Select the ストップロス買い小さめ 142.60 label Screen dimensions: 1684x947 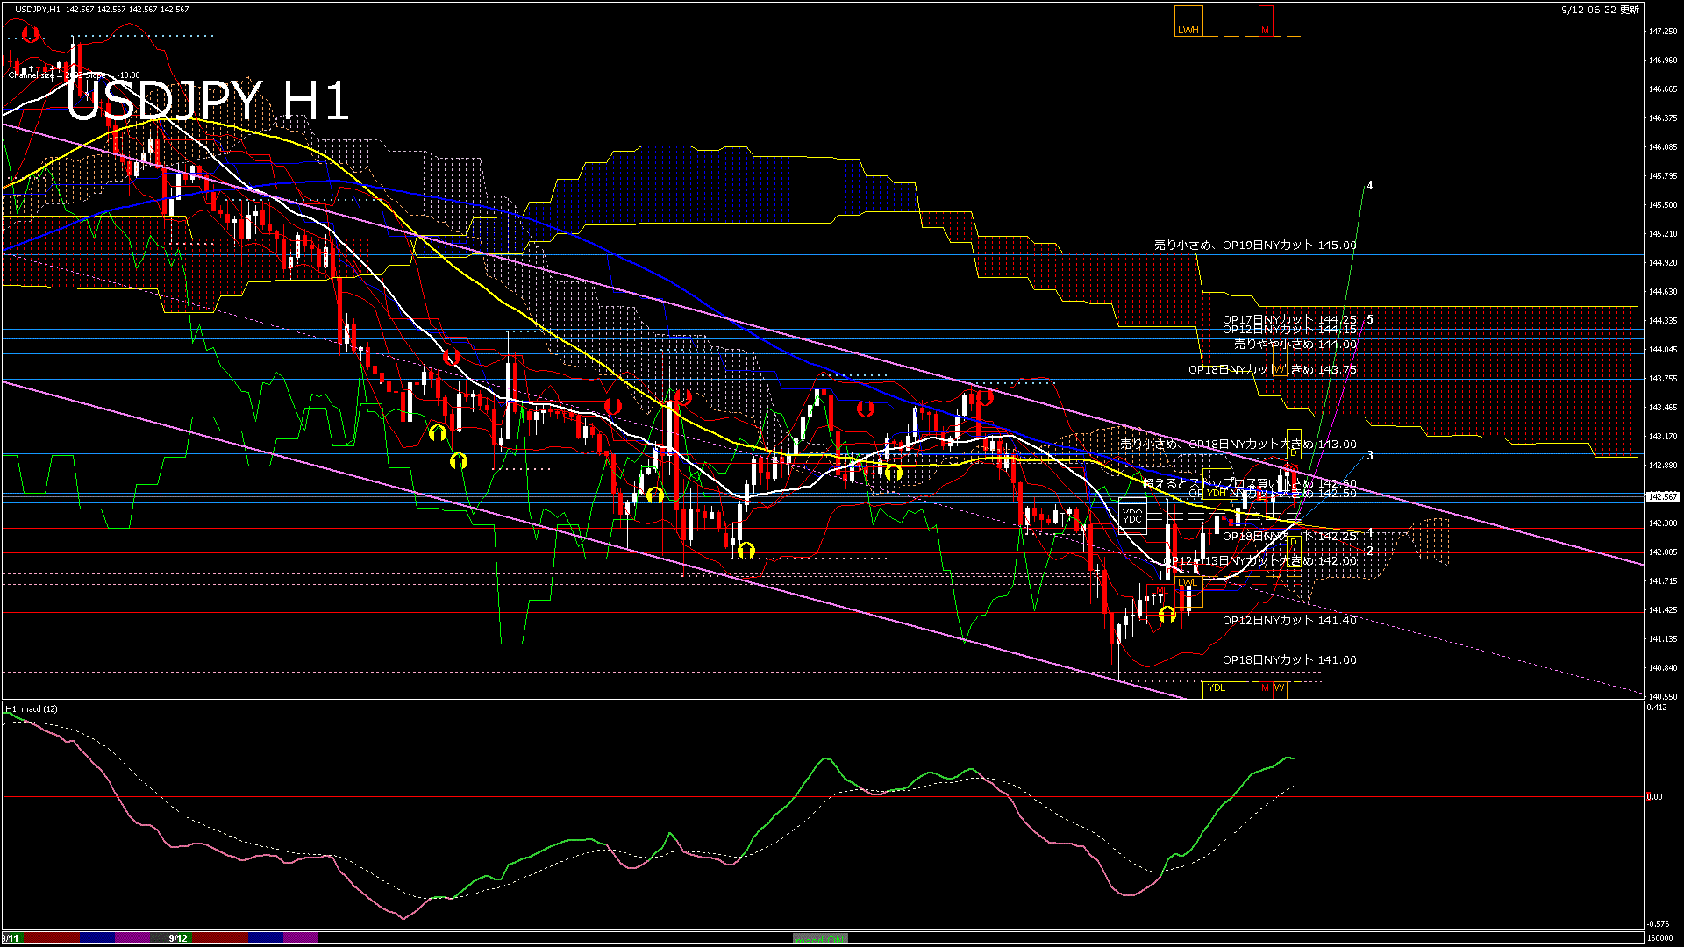(1250, 483)
